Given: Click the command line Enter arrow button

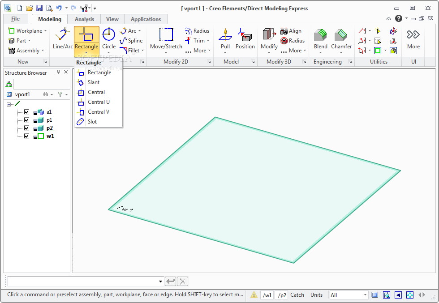Looking at the screenshot, I should pyautogui.click(x=171, y=281).
